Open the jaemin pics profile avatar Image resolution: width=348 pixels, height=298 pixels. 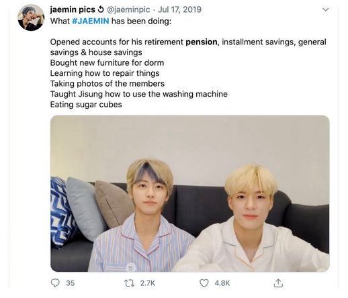coord(31,17)
